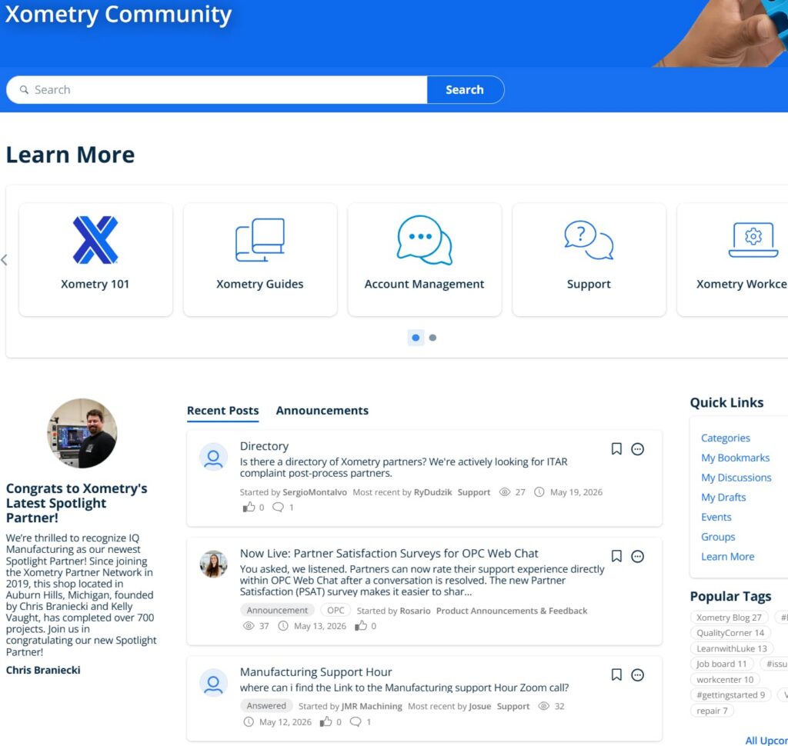Click Spotlight Partner profile photo

(82, 433)
